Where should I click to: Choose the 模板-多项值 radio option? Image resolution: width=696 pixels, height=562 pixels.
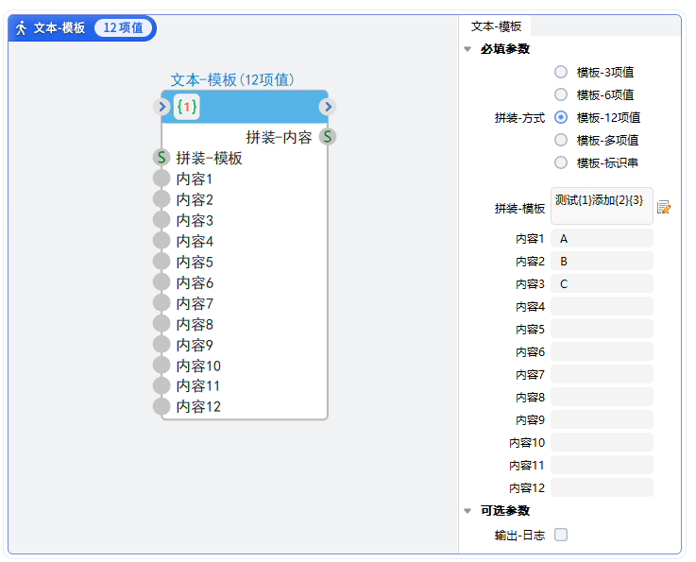(x=561, y=140)
